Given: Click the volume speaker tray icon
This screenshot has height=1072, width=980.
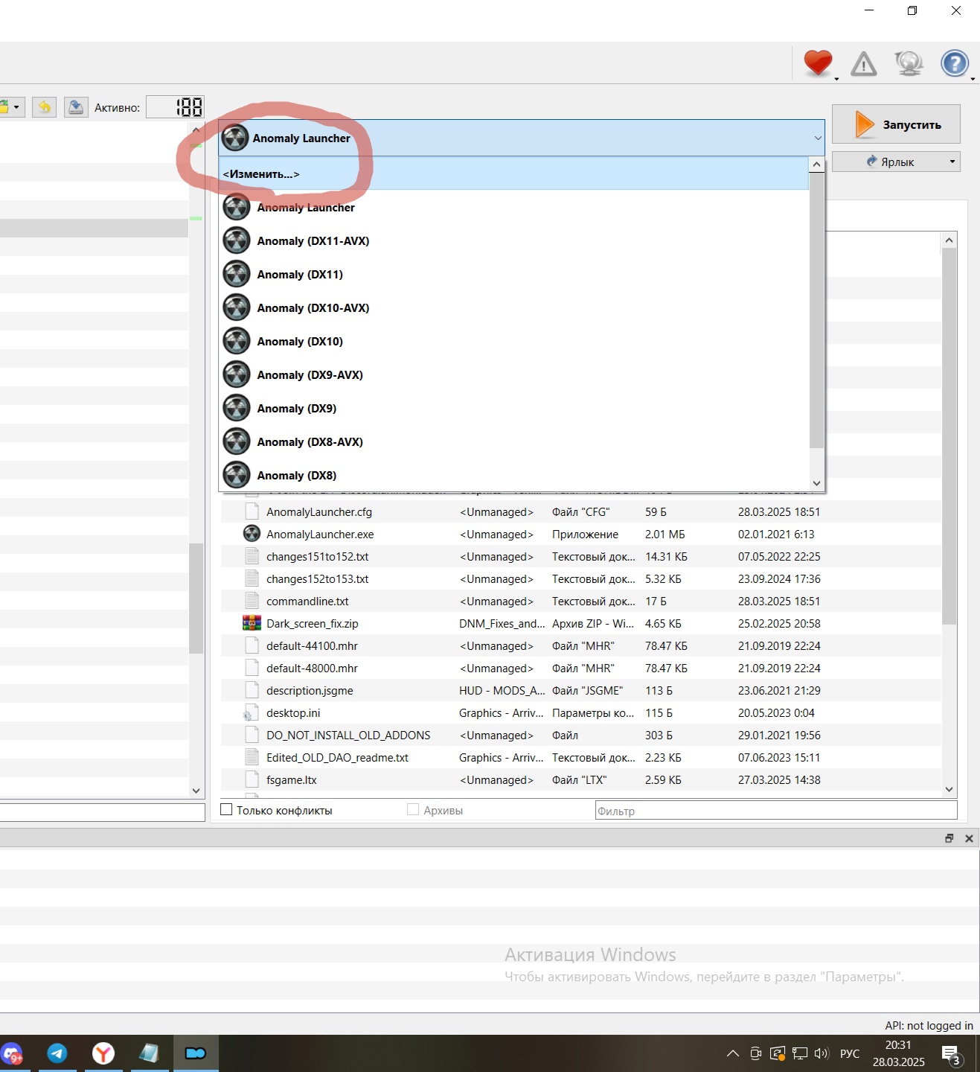Looking at the screenshot, I should coord(822,1053).
